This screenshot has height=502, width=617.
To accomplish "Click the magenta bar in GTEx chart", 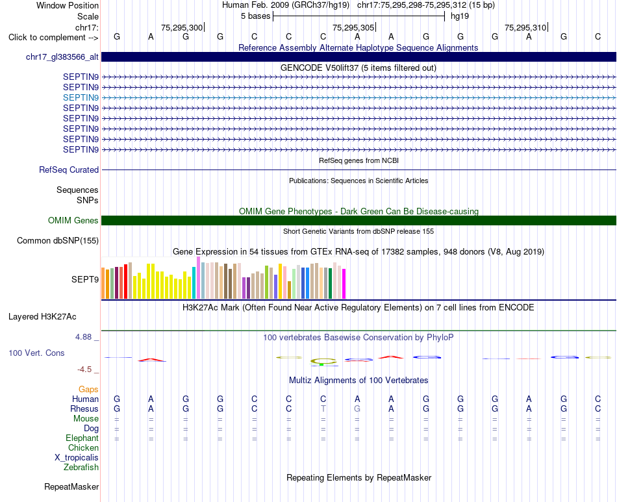I will [344, 284].
